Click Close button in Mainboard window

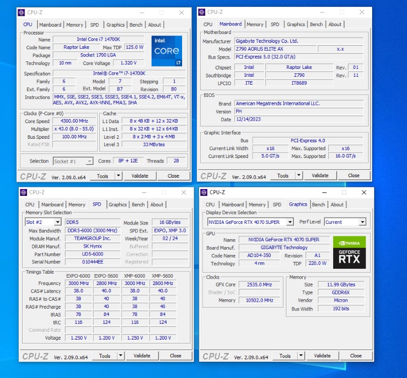tap(354, 176)
